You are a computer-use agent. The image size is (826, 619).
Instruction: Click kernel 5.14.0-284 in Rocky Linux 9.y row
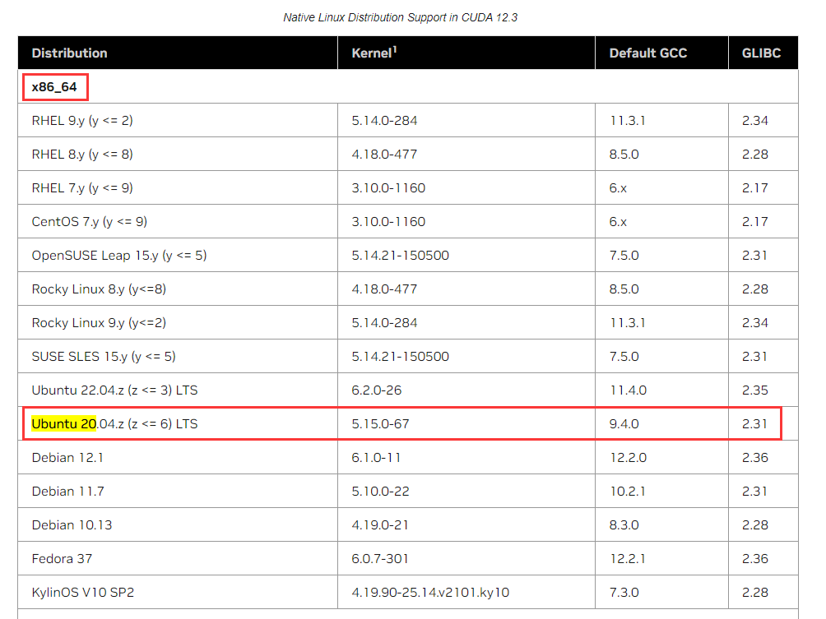click(x=384, y=323)
